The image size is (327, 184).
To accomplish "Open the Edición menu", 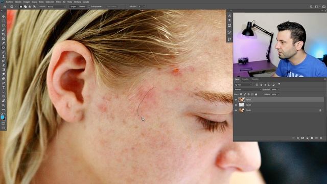I will click(x=18, y=2).
